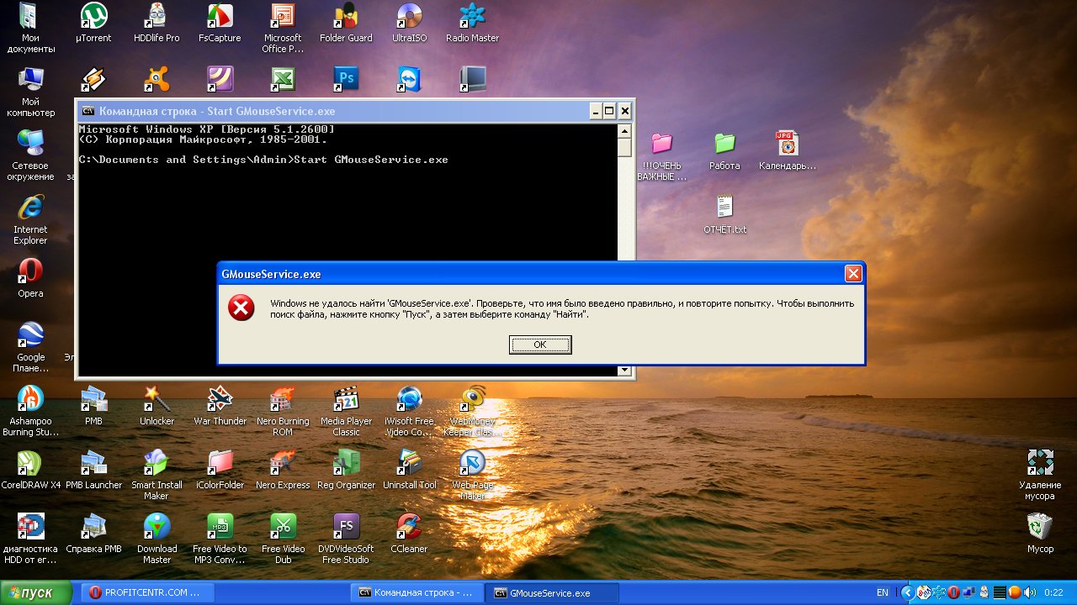Close the GMouseService.exe error dialog
Screen dimensions: 1077x605
tap(852, 274)
